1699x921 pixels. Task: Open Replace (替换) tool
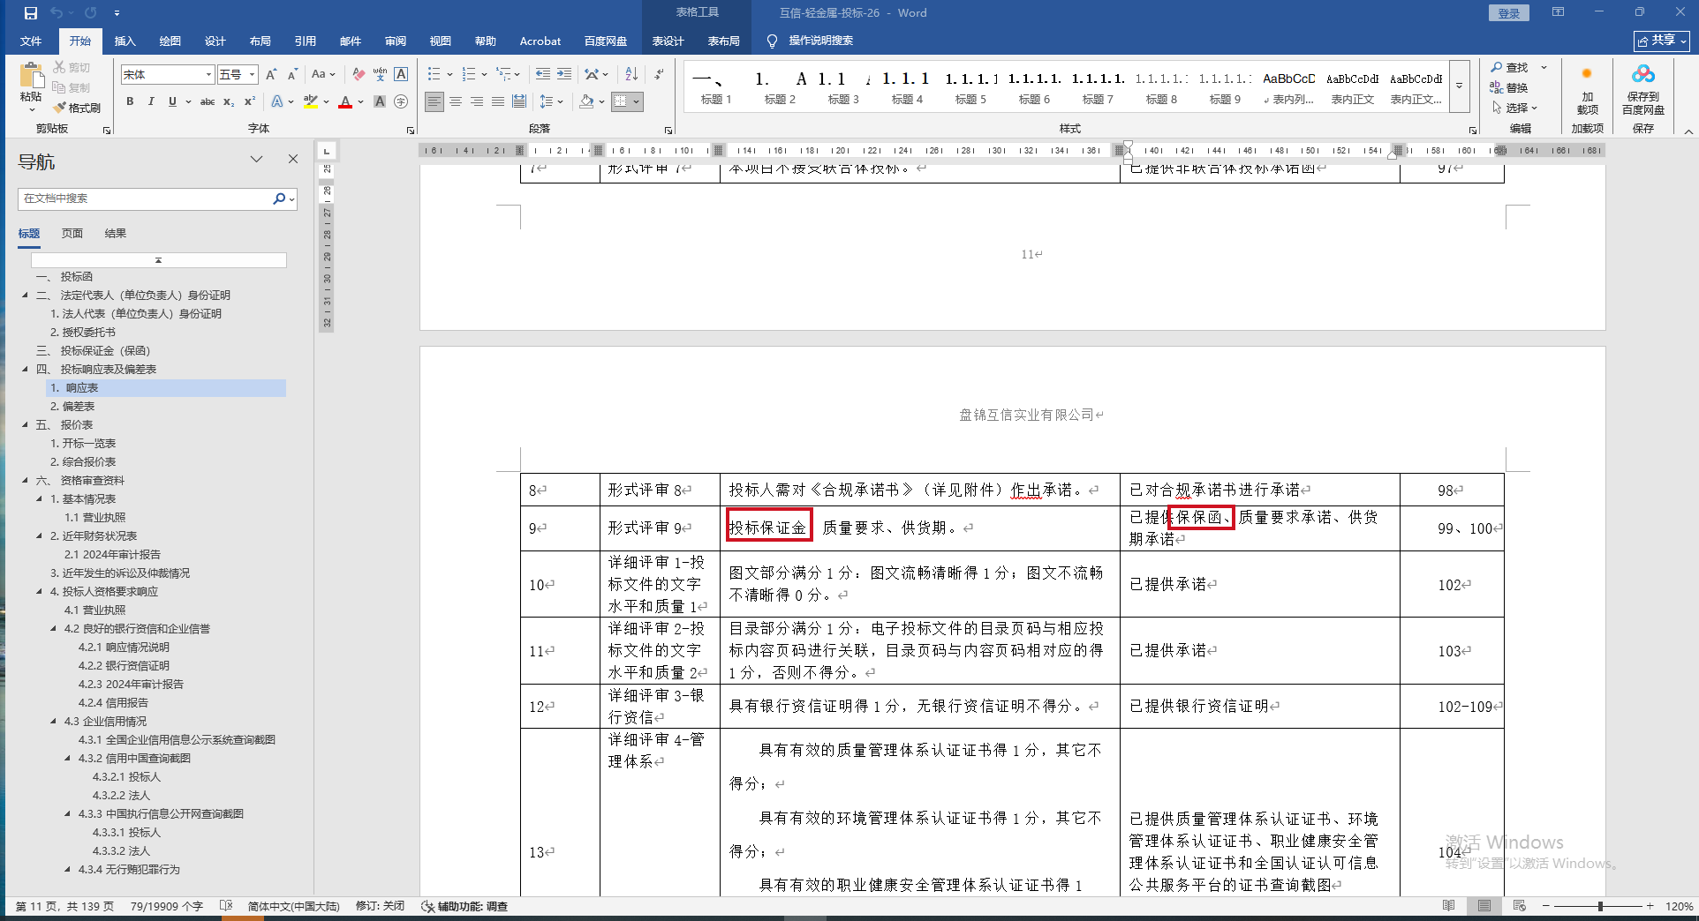tap(1510, 87)
